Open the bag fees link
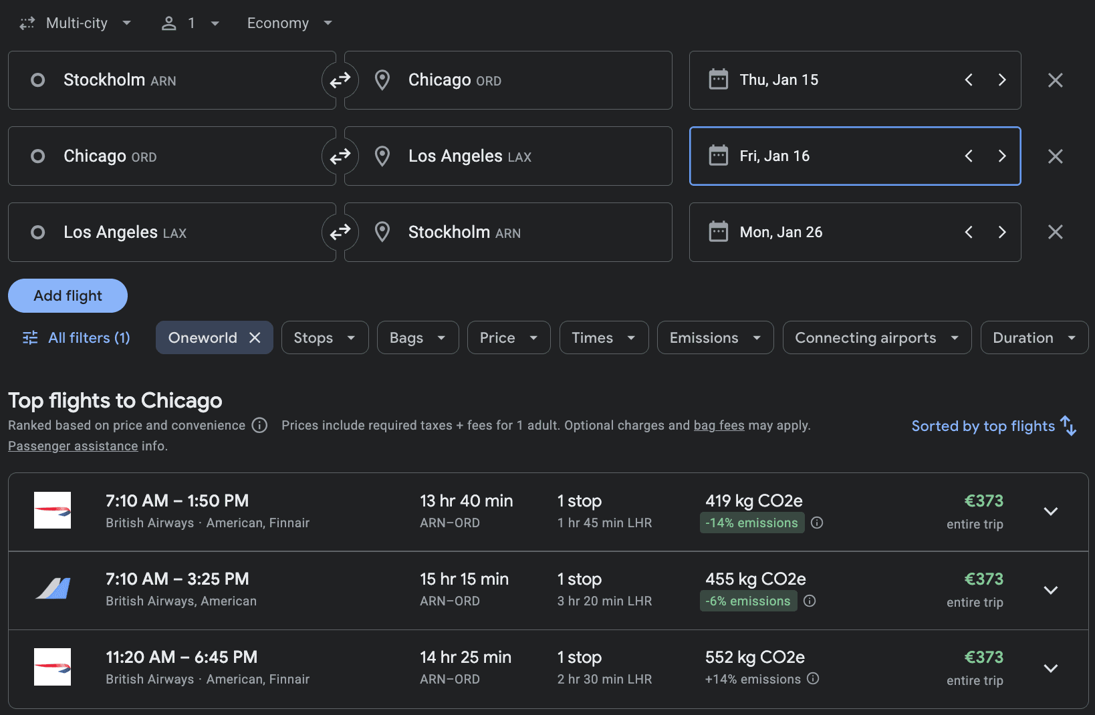 [x=719, y=426]
